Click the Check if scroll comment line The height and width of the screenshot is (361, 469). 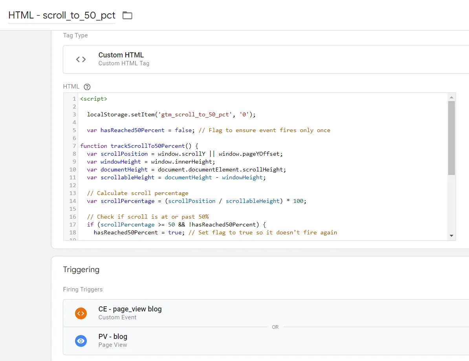[148, 217]
